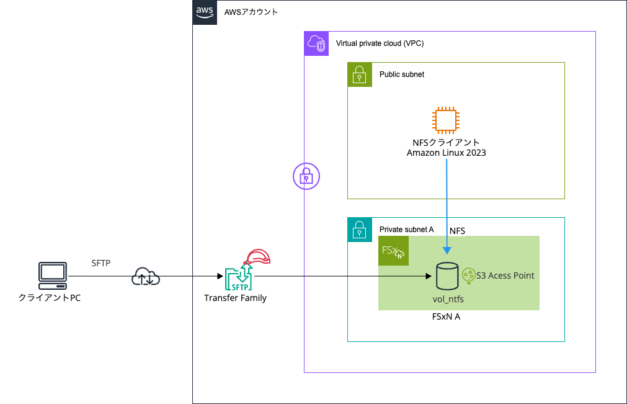Click the FSxN A label
The image size is (627, 404).
(447, 316)
